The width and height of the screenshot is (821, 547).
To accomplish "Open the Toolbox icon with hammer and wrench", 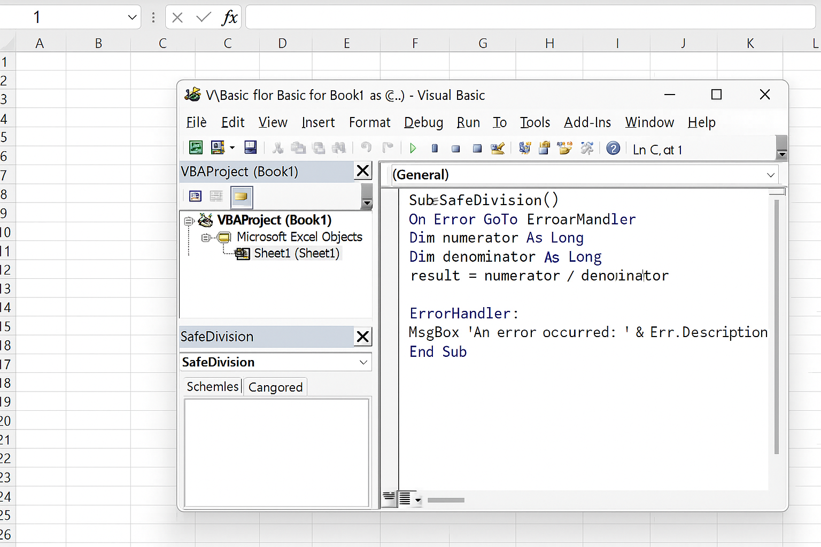I will click(x=587, y=148).
